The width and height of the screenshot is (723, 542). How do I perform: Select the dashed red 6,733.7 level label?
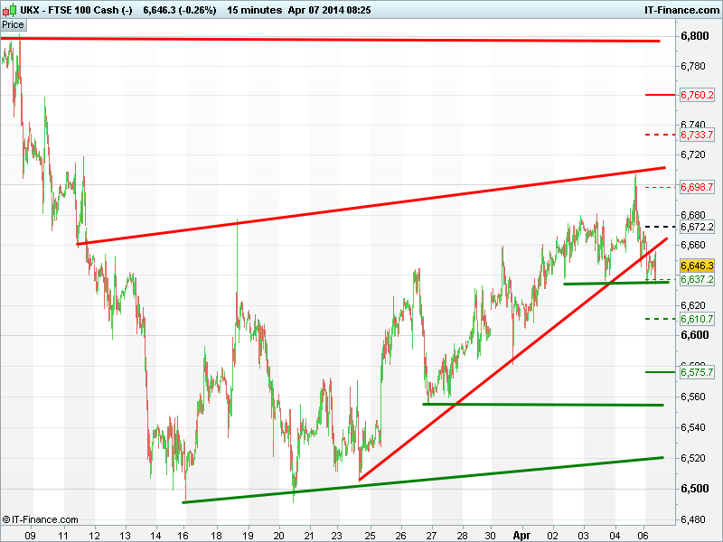[697, 135]
